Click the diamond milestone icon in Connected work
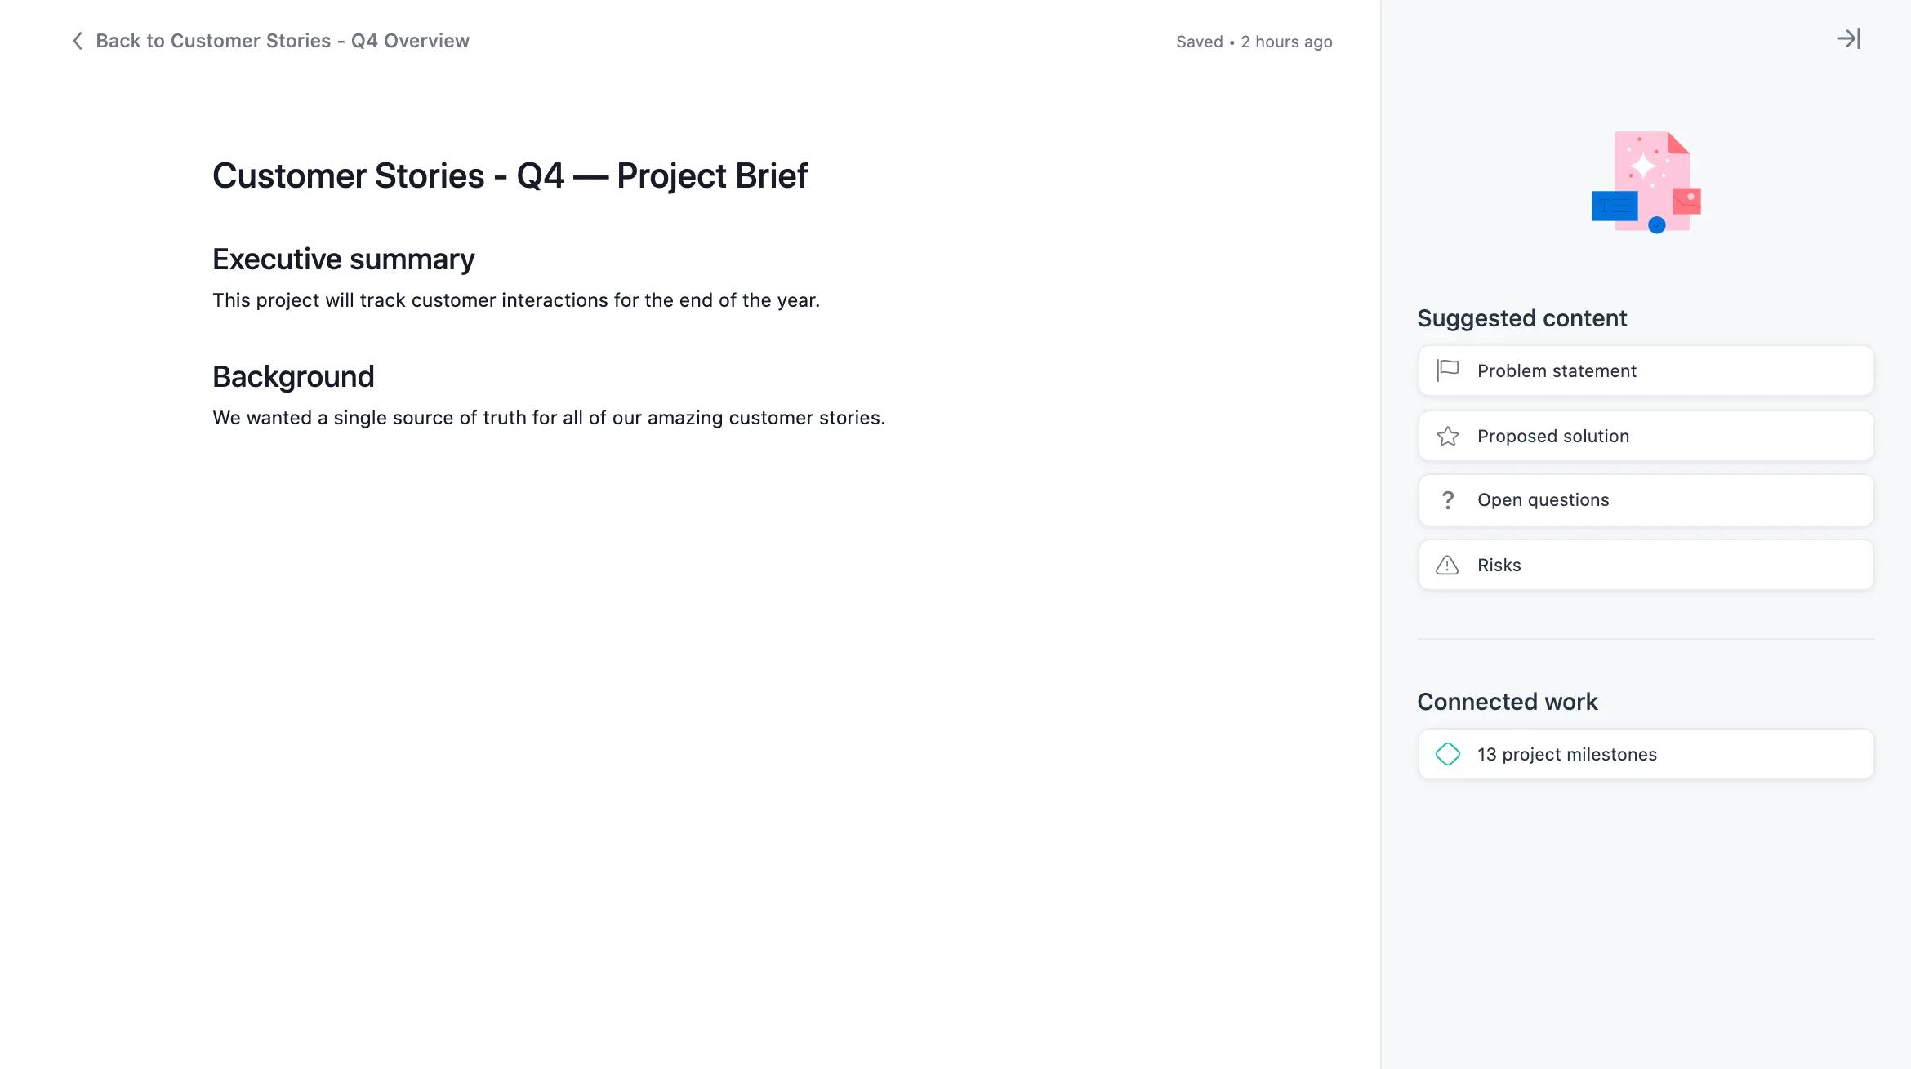Viewport: 1911px width, 1069px height. (x=1449, y=754)
